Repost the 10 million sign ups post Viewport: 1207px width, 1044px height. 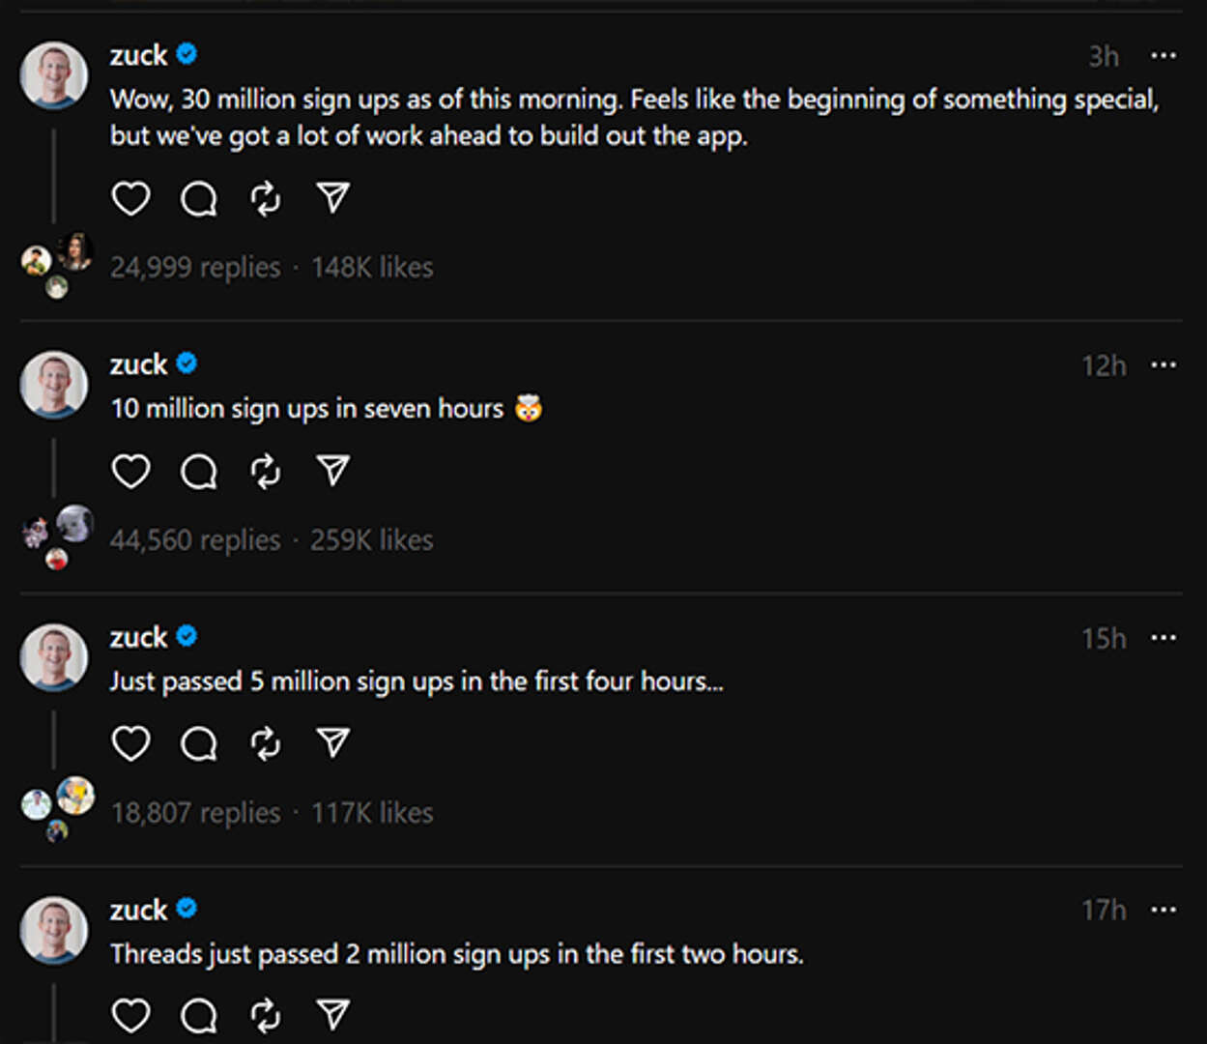[266, 472]
